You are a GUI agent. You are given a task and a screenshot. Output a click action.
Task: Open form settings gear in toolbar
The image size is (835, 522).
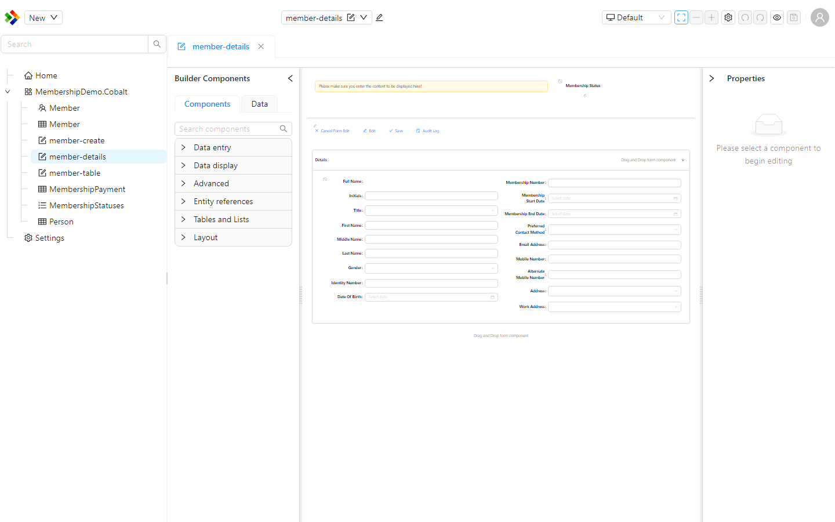click(728, 17)
